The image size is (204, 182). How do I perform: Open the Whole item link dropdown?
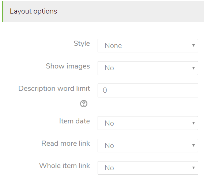(x=148, y=168)
